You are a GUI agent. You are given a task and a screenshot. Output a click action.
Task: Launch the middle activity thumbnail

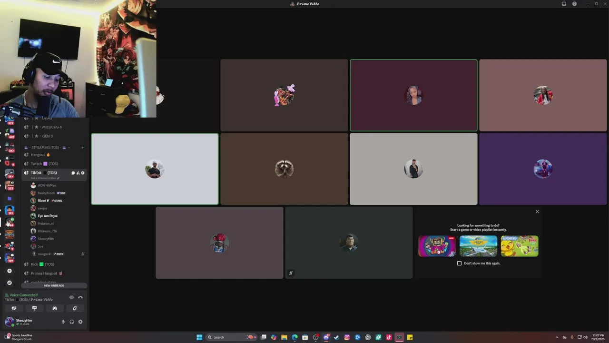[x=478, y=246]
